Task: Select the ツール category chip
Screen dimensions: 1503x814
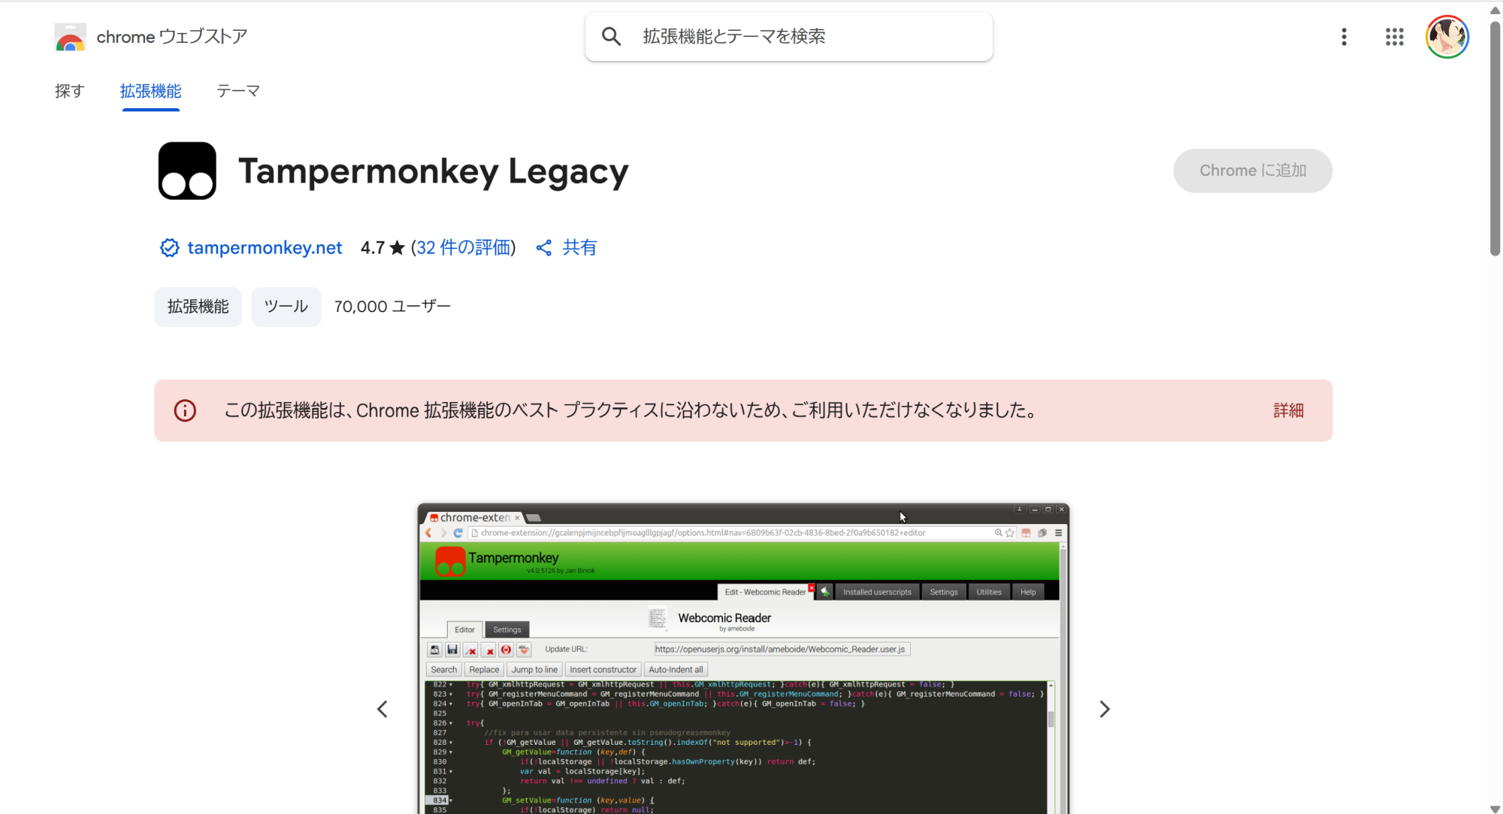Action: pos(286,307)
